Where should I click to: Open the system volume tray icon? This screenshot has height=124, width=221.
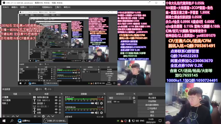(x=137, y=121)
